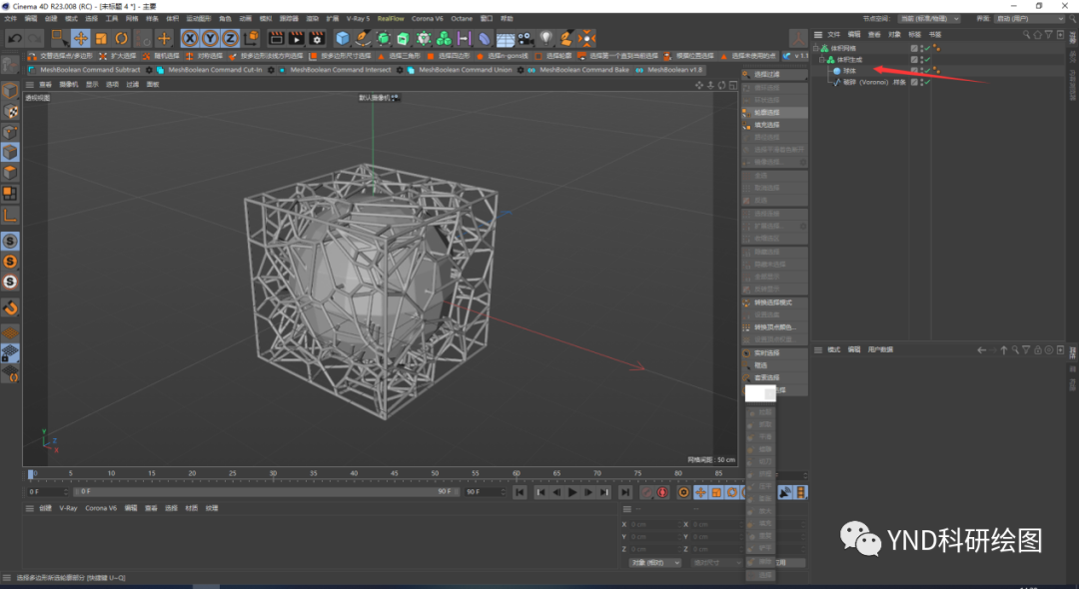Click the MoGraph Cloner green spheres icon
This screenshot has height=589, width=1079.
pyautogui.click(x=445, y=39)
